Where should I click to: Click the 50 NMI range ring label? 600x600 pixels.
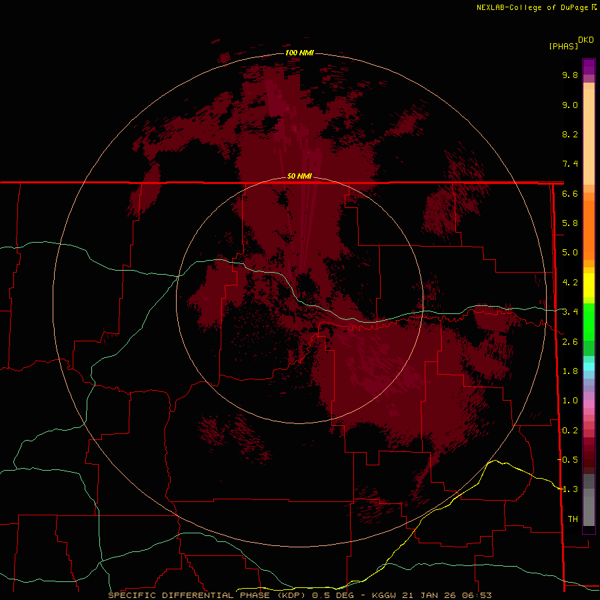[299, 176]
